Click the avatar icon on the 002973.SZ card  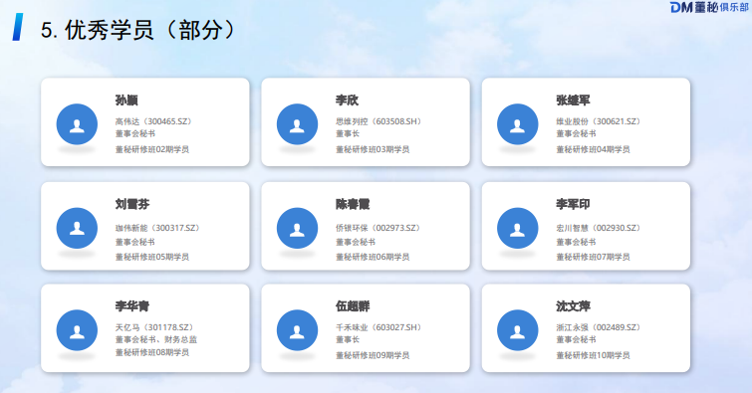click(x=297, y=228)
